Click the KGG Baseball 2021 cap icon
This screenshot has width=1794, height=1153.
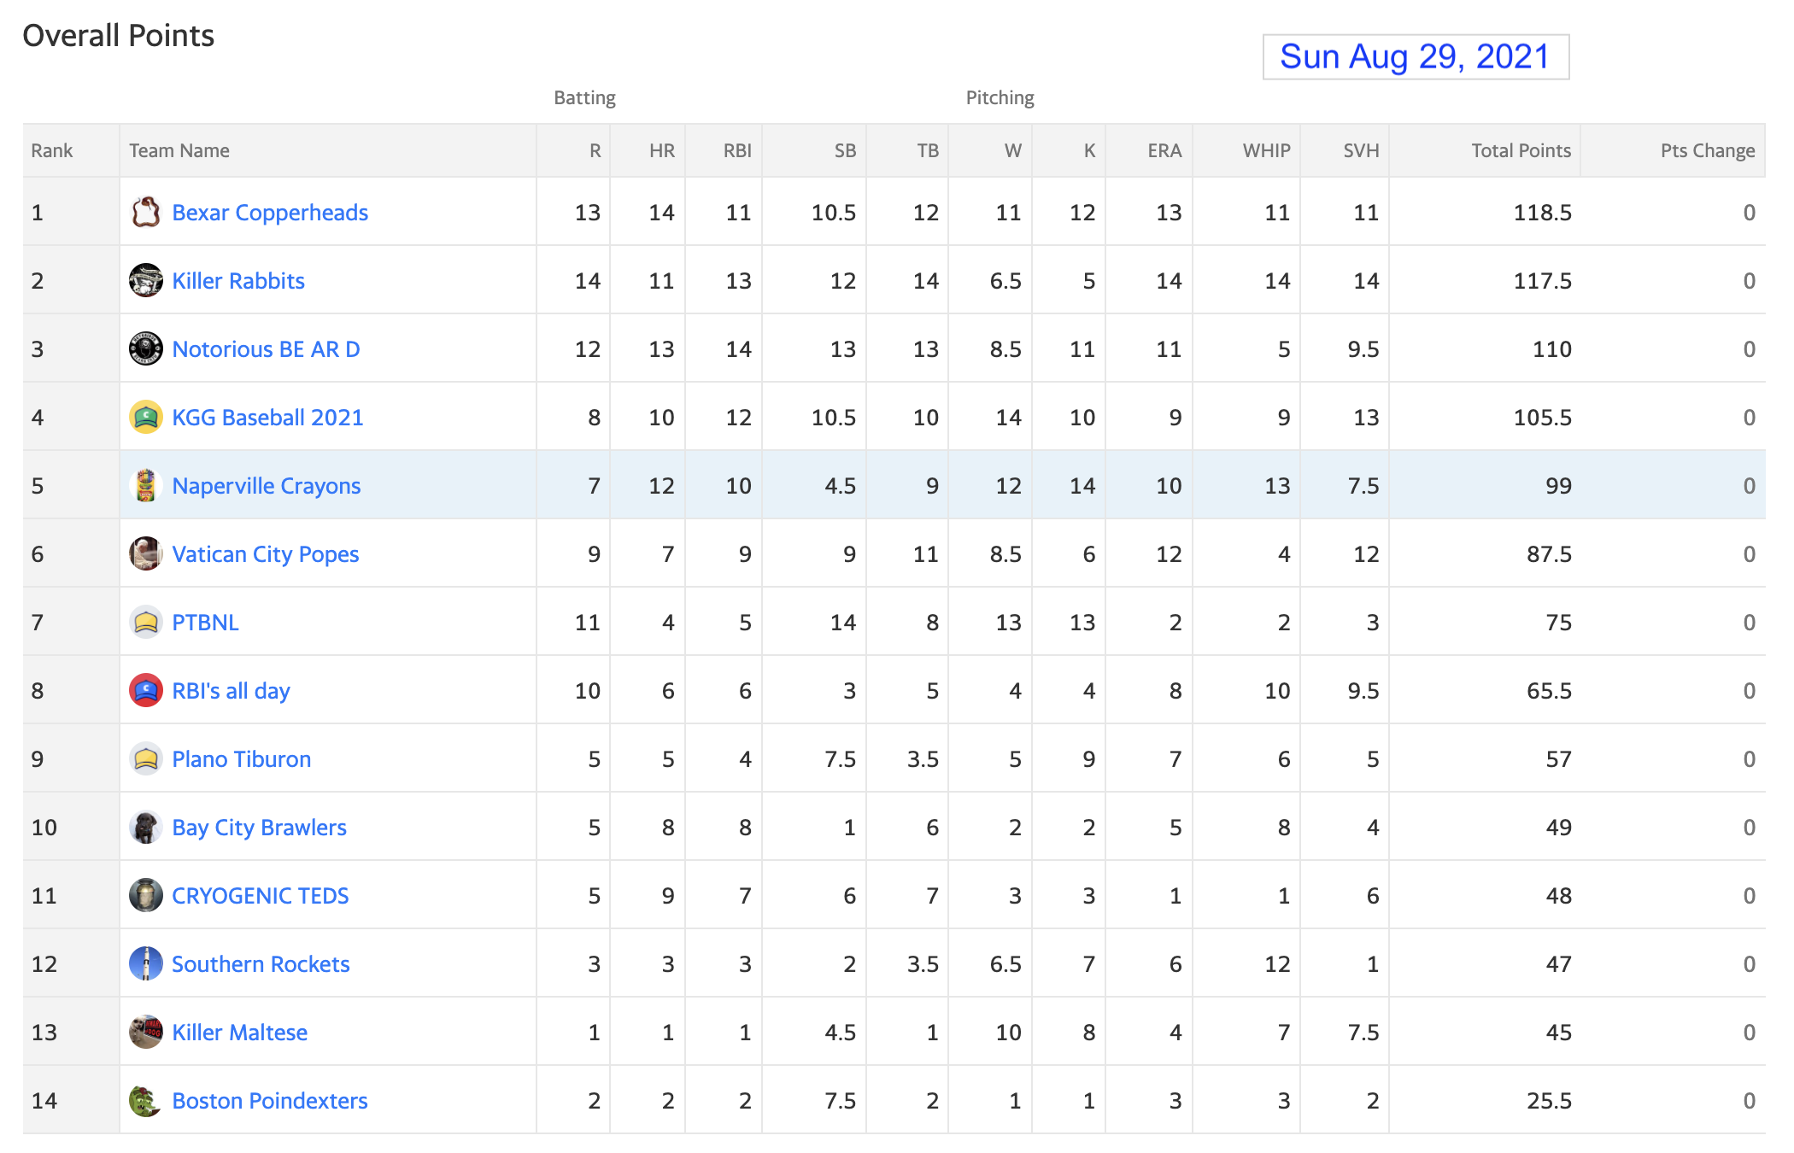pos(146,417)
